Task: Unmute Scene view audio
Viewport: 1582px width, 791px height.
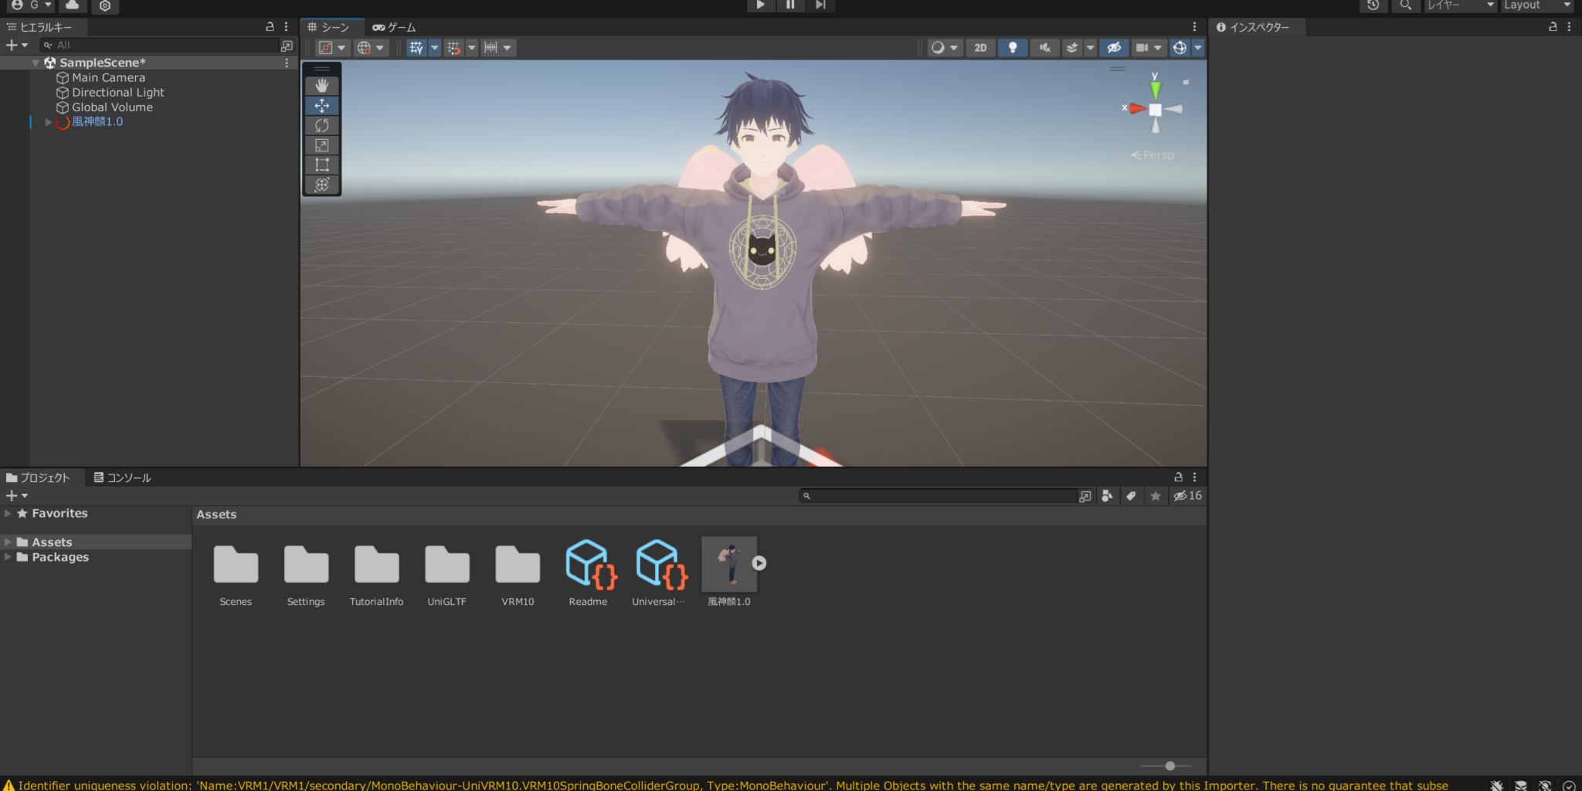Action: [1044, 47]
